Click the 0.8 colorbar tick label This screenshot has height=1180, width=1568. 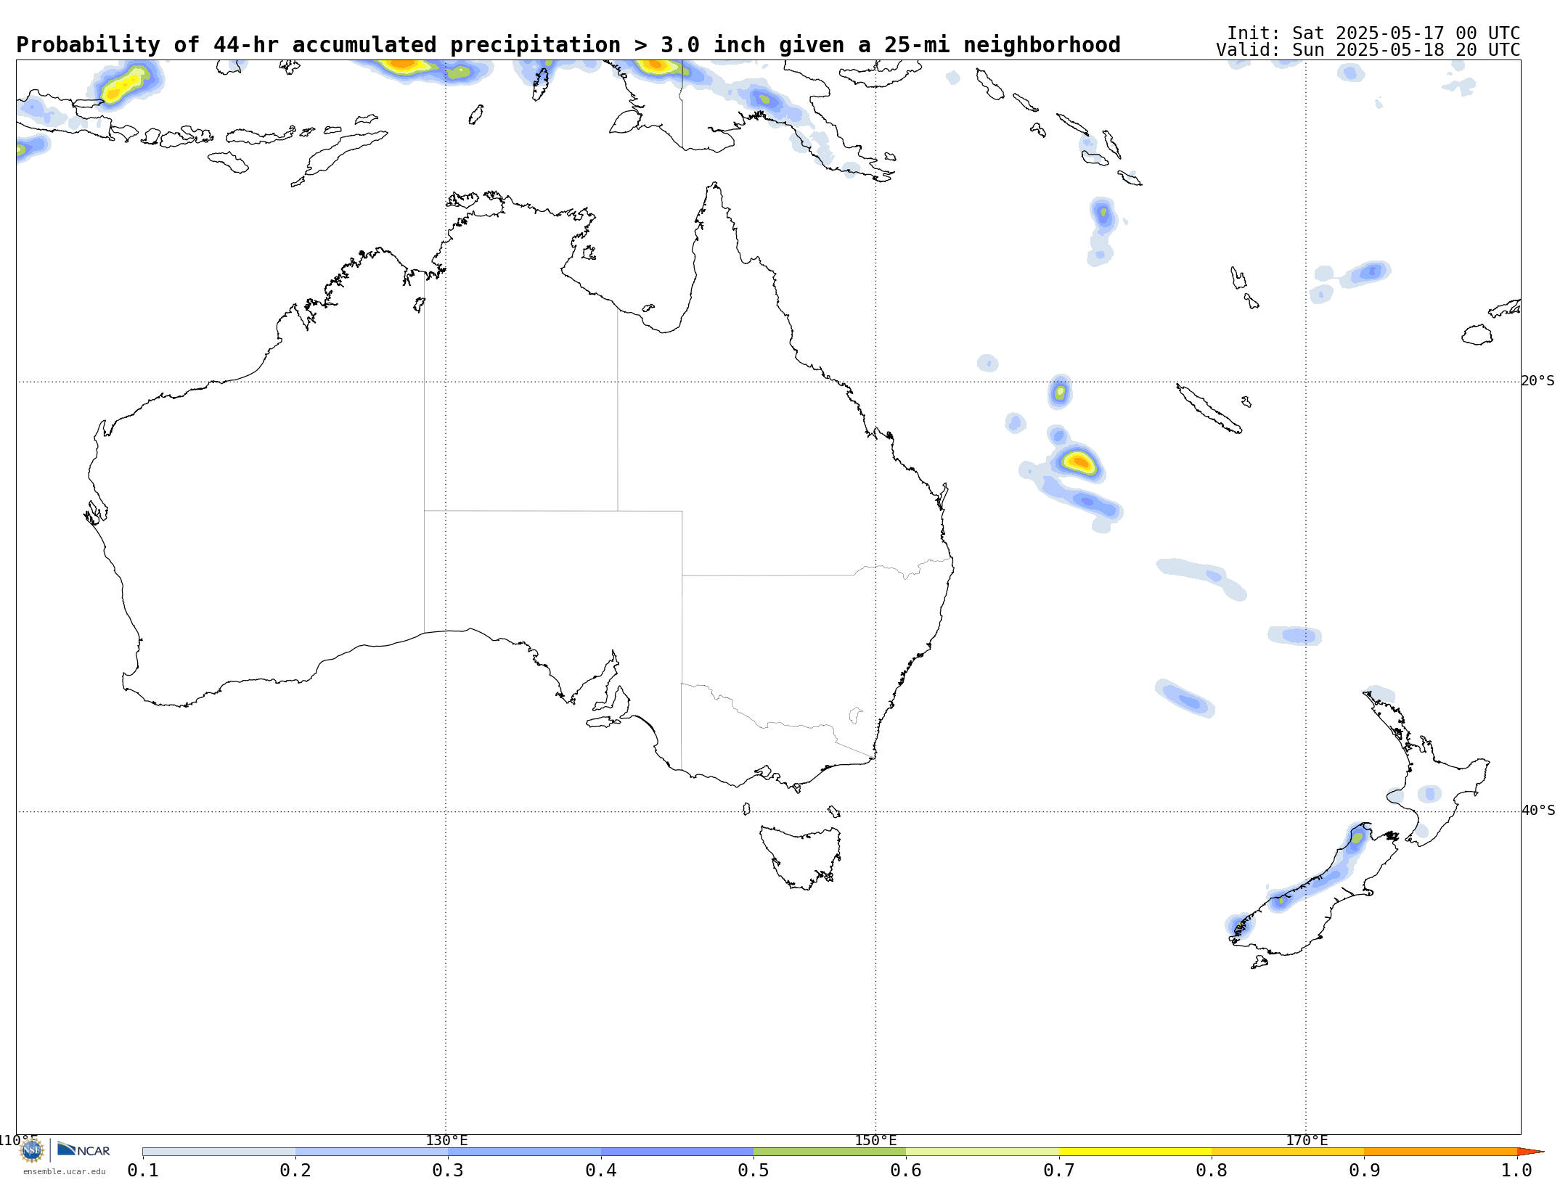click(1212, 1171)
